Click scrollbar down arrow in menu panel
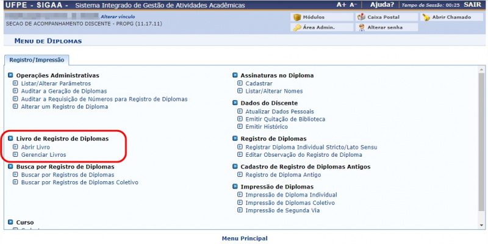The height and width of the screenshot is (244, 488). coord(482,225)
